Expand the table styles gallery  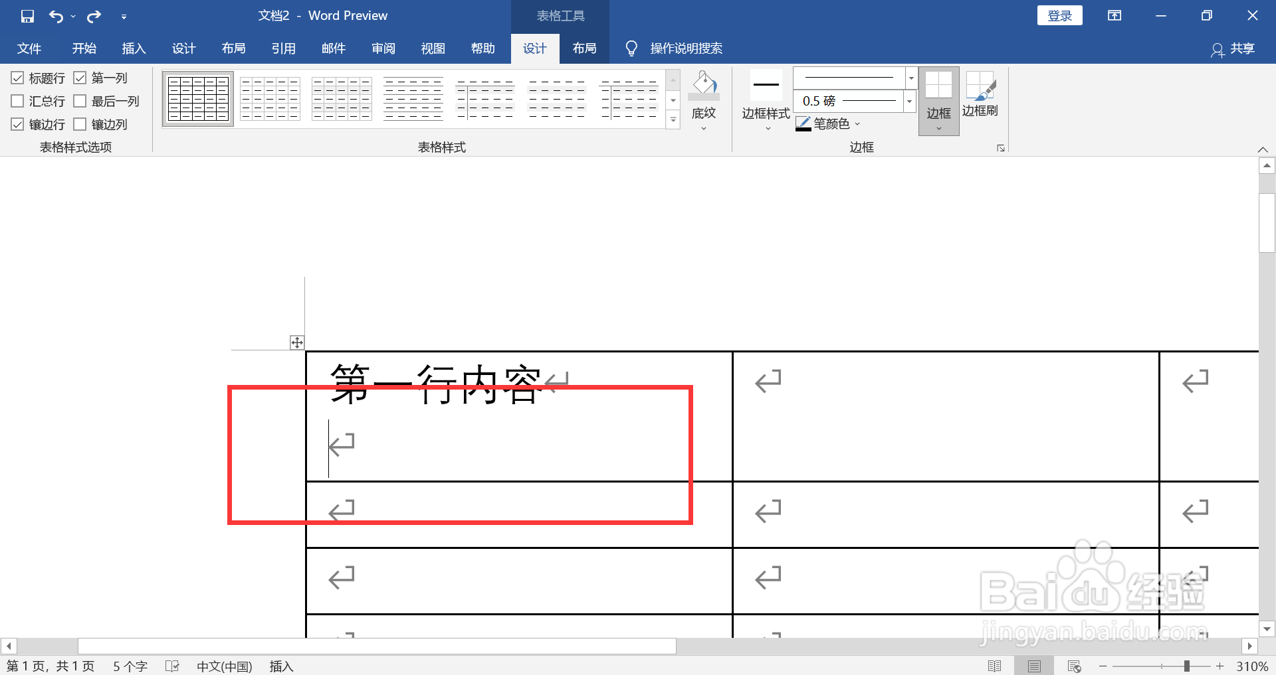pos(673,120)
